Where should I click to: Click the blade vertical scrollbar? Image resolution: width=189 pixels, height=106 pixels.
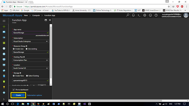51,52
